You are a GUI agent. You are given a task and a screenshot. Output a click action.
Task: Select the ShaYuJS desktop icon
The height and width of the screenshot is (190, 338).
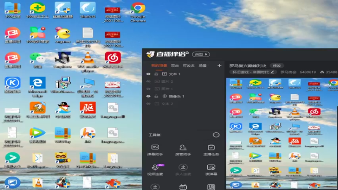[x=87, y=10]
